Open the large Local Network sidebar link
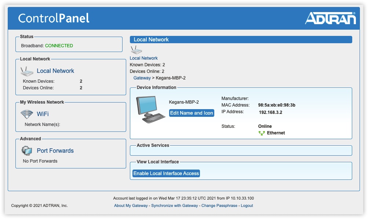 55,71
